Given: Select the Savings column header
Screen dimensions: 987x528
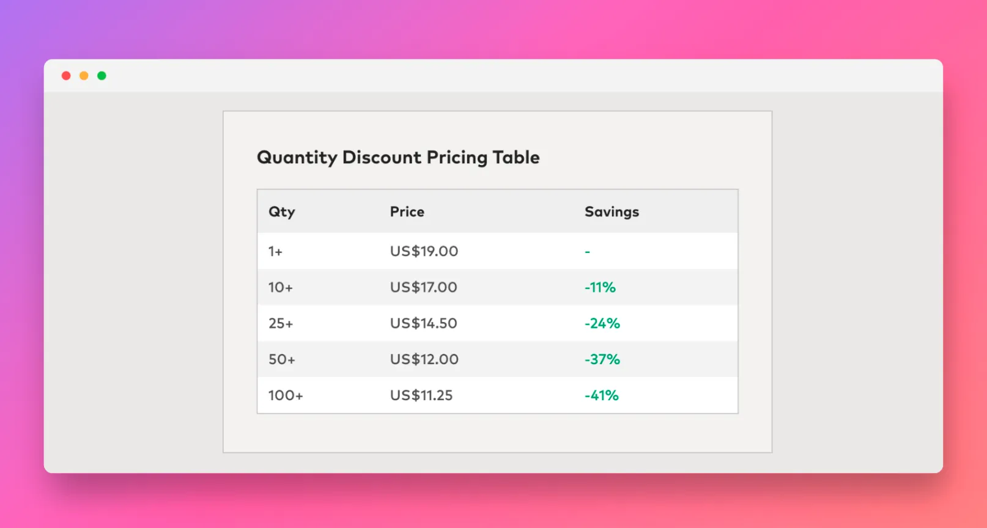Looking at the screenshot, I should pos(612,212).
